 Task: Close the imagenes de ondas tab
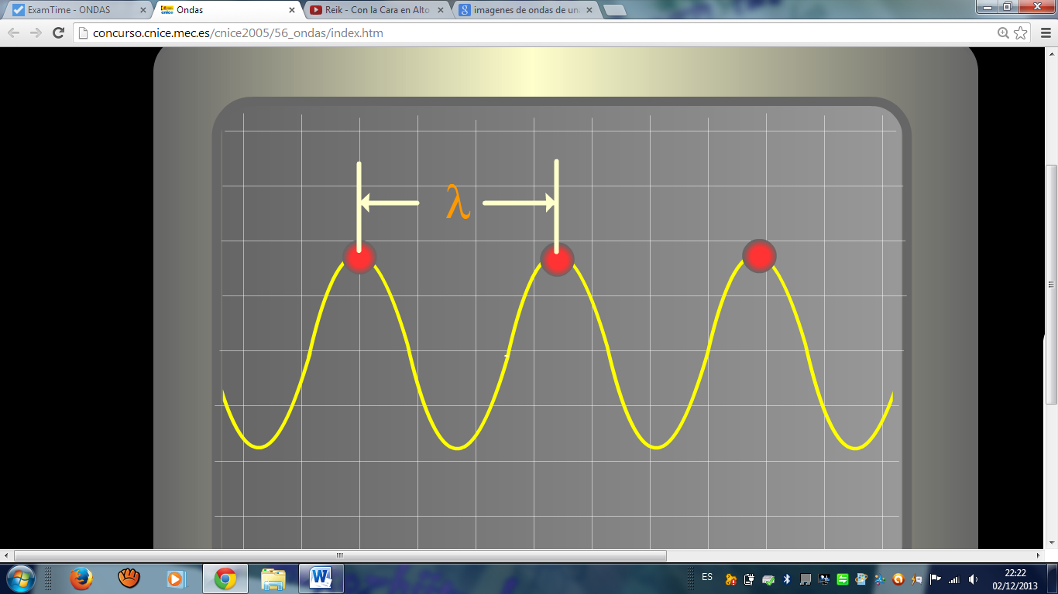pos(589,10)
